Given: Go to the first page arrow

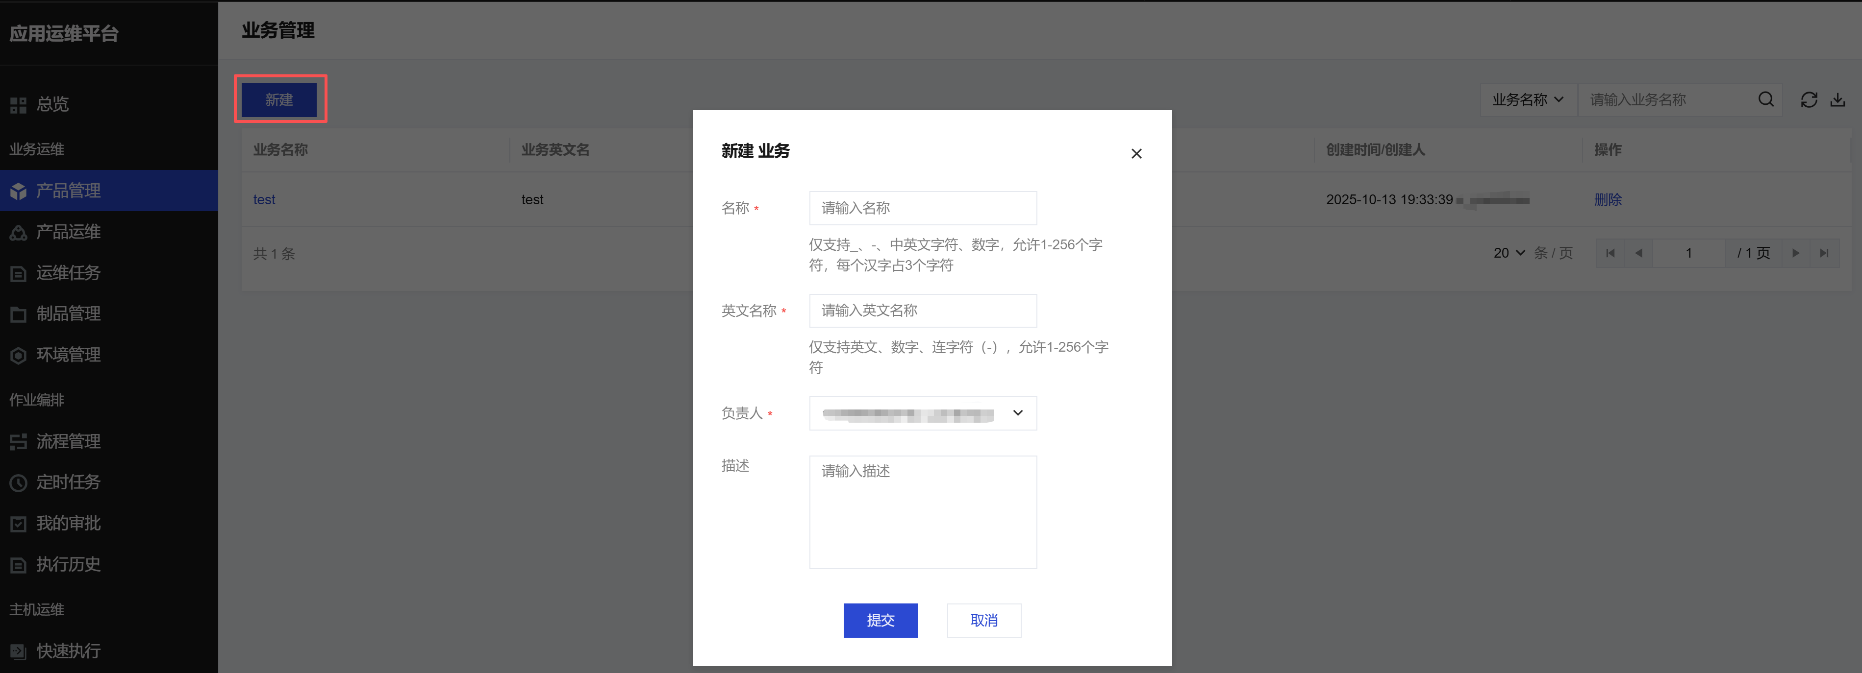Looking at the screenshot, I should pyautogui.click(x=1610, y=253).
